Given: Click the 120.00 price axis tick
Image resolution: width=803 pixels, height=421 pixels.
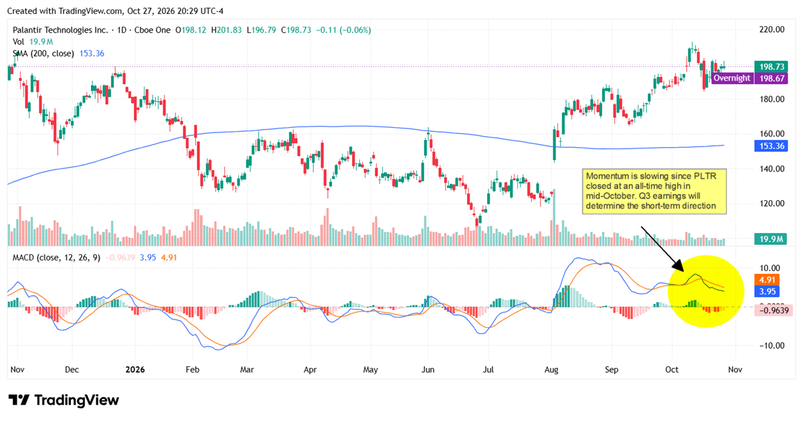Looking at the screenshot, I should point(772,203).
